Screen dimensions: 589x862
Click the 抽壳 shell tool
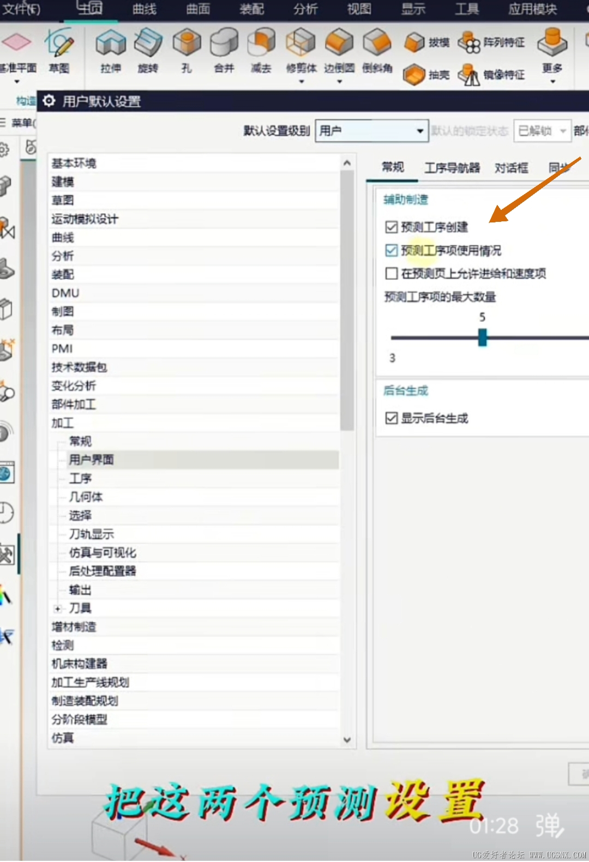(427, 75)
